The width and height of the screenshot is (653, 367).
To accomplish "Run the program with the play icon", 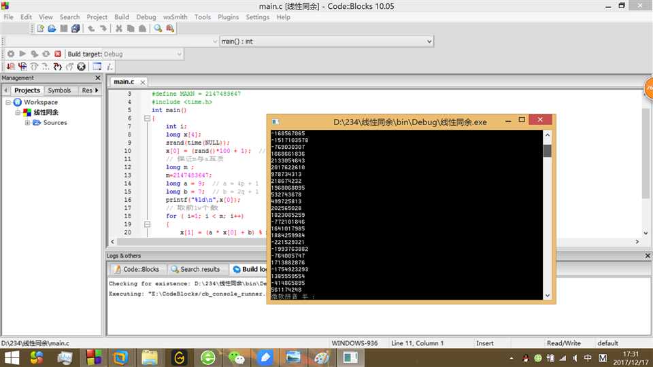I will pos(22,54).
